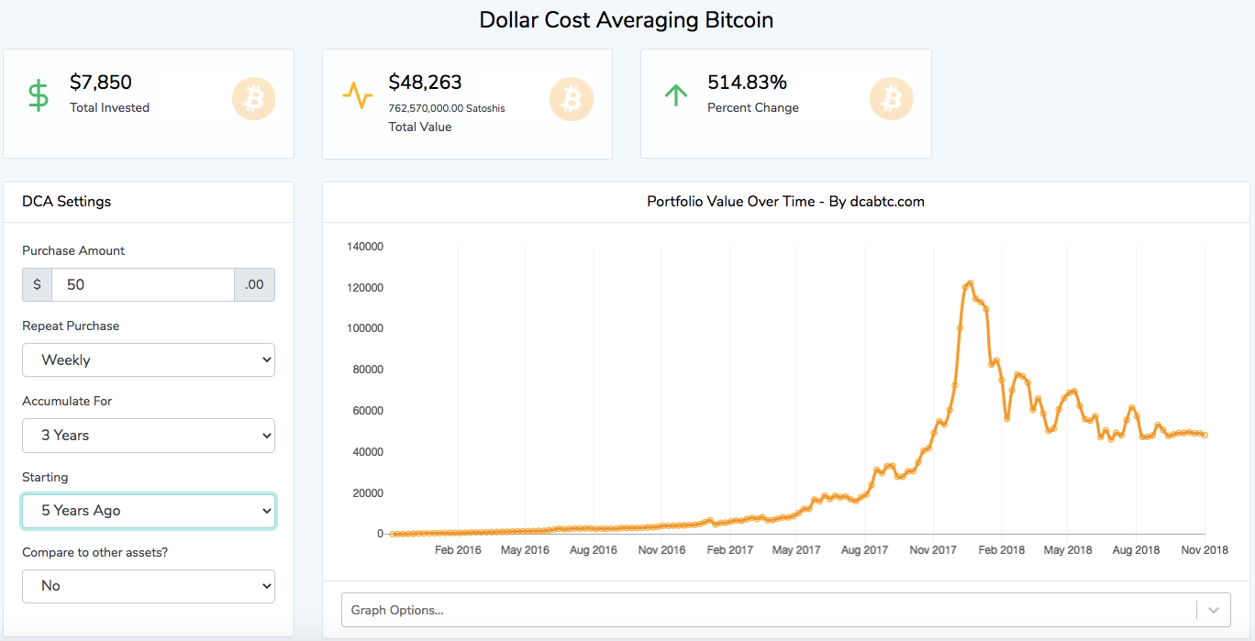This screenshot has height=641, width=1255.
Task: Click the $48,263 Total Value figure
Action: coord(425,83)
